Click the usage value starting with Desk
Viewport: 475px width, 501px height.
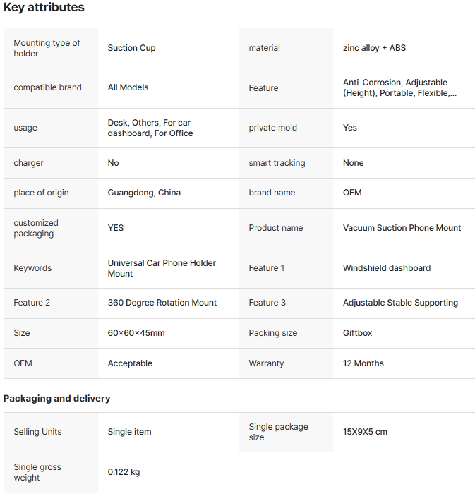pos(150,128)
